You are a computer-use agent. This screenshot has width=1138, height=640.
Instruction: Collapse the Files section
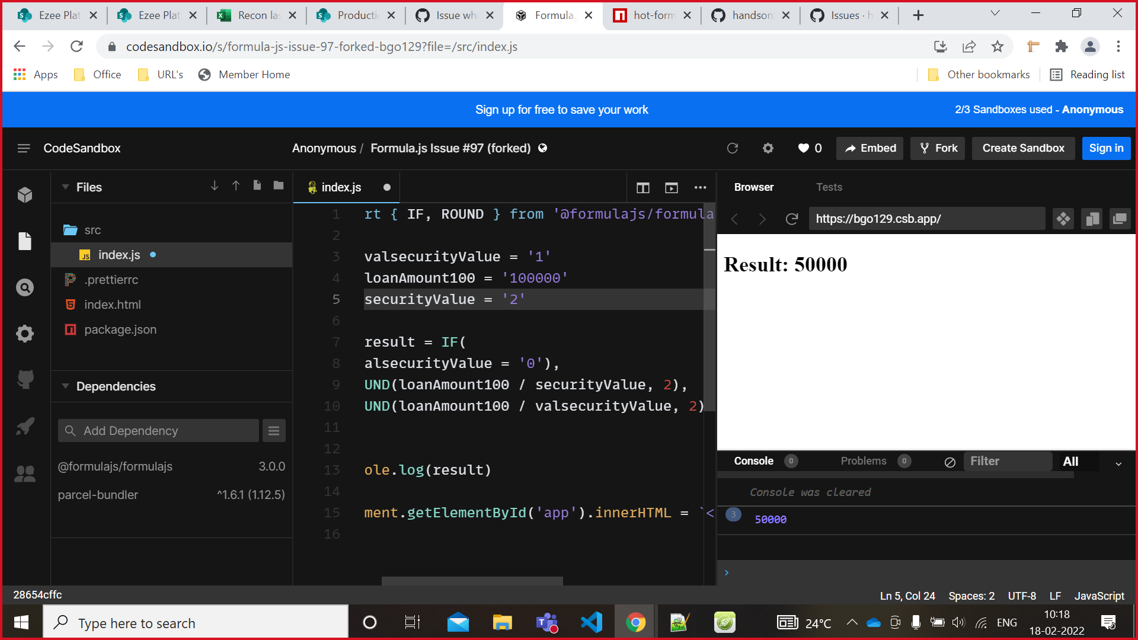(65, 187)
